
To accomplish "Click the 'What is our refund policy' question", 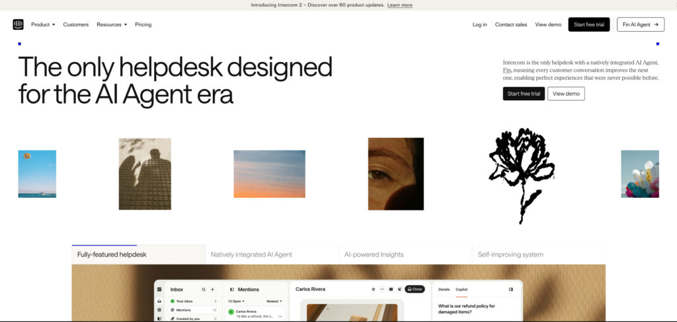I will tap(466, 309).
